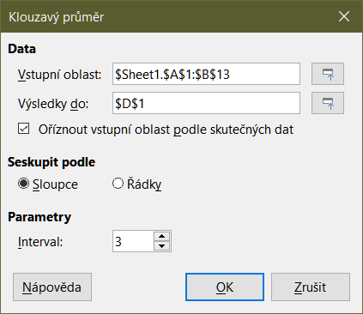
Task: Click the Výsledky do label
Action: pyautogui.click(x=53, y=104)
